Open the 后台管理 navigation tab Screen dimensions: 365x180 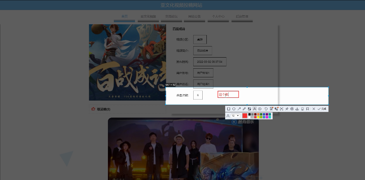pyautogui.click(x=242, y=17)
